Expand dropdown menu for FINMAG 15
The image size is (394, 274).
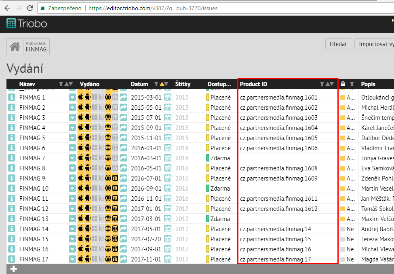72,239
